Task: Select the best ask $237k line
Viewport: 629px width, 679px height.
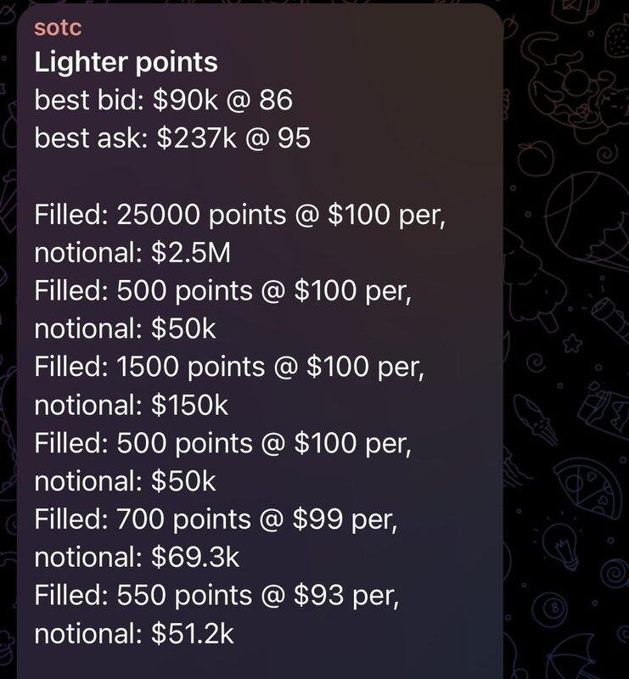Action: pyautogui.click(x=172, y=137)
